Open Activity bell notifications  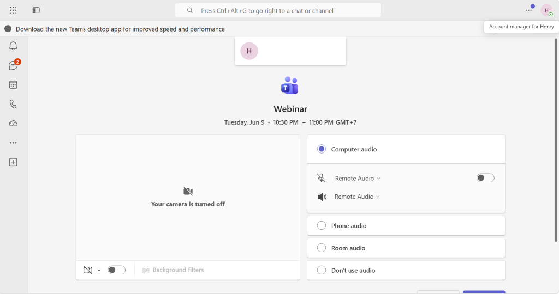tap(13, 46)
